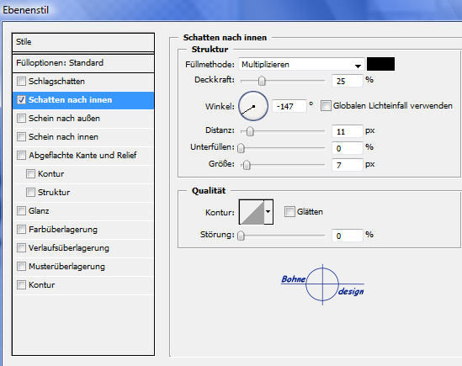
Task: Tick the Glätten checkbox
Action: click(289, 211)
